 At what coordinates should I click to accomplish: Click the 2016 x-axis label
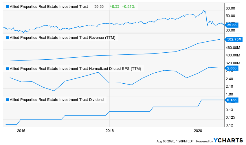[x=21, y=131]
